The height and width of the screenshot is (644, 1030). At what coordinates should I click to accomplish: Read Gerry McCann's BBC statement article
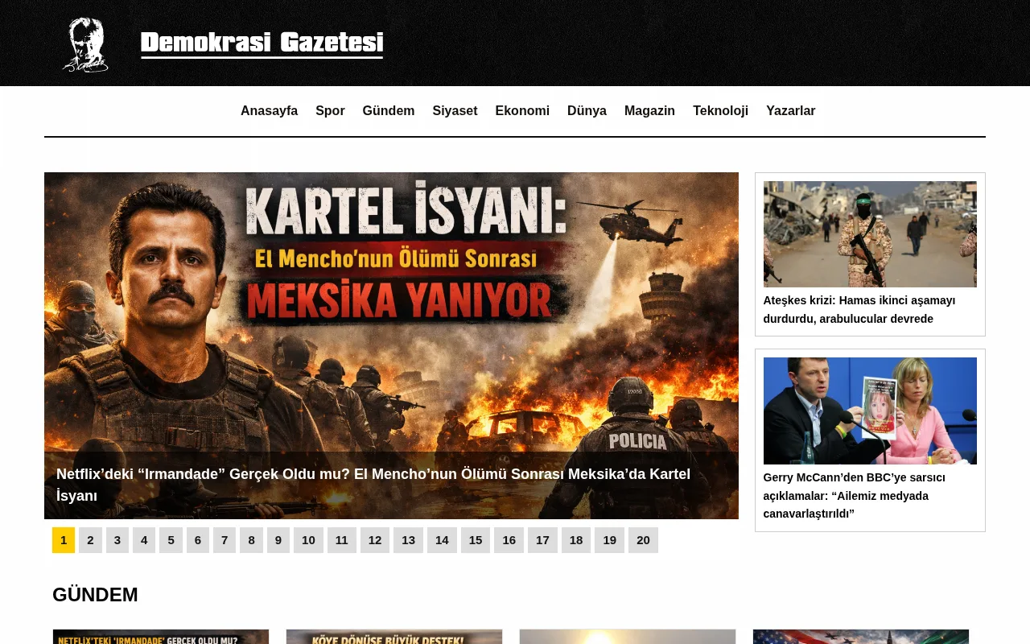point(855,496)
